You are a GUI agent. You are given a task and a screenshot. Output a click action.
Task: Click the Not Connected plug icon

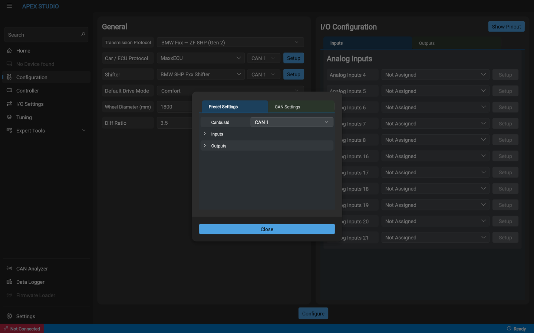(6, 329)
